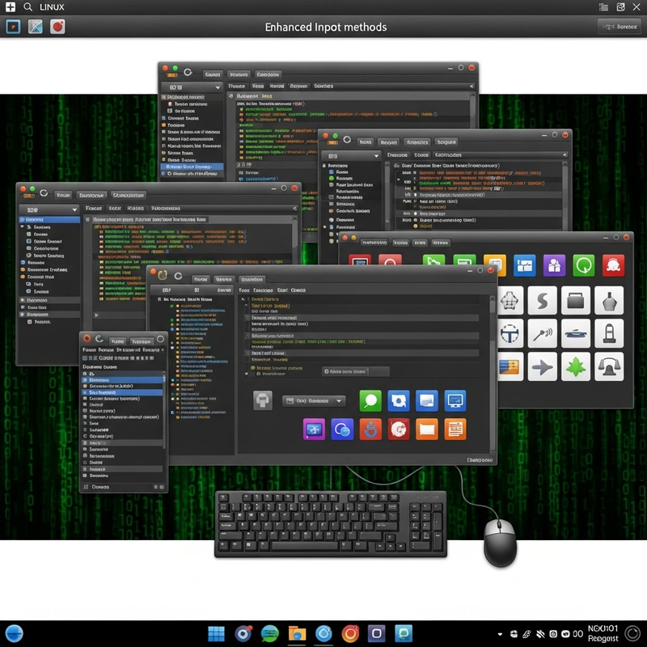
Task: Select the purple screen-sharing icon
Action: [312, 428]
